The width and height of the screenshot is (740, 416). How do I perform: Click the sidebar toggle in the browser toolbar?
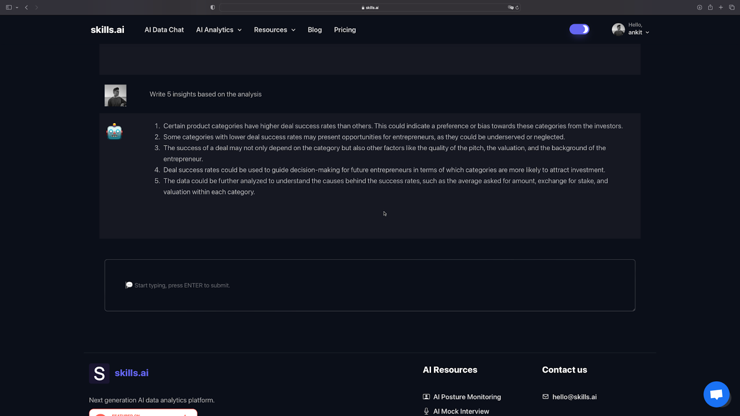click(x=8, y=7)
